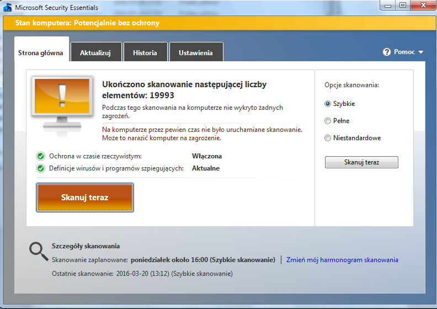Click the Opcje skanowania label
This screenshot has height=309, width=437.
(351, 85)
